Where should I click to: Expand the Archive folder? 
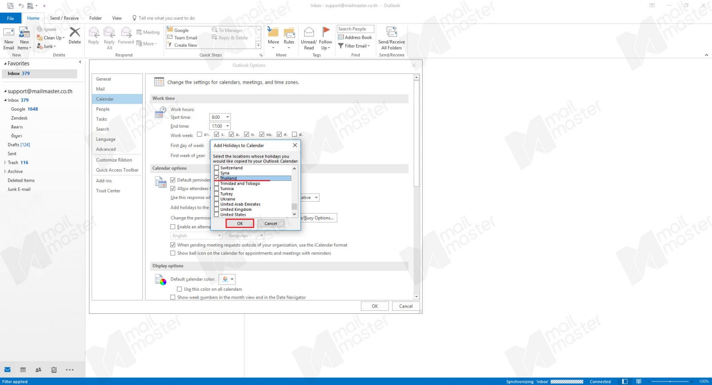pyautogui.click(x=5, y=171)
